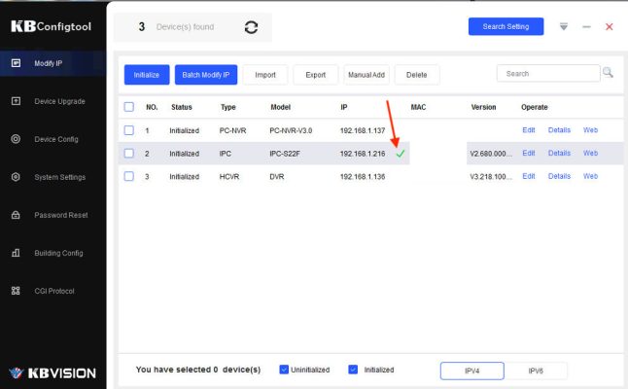Click the Batch Modify IP button
This screenshot has height=389, width=628.
(x=206, y=75)
